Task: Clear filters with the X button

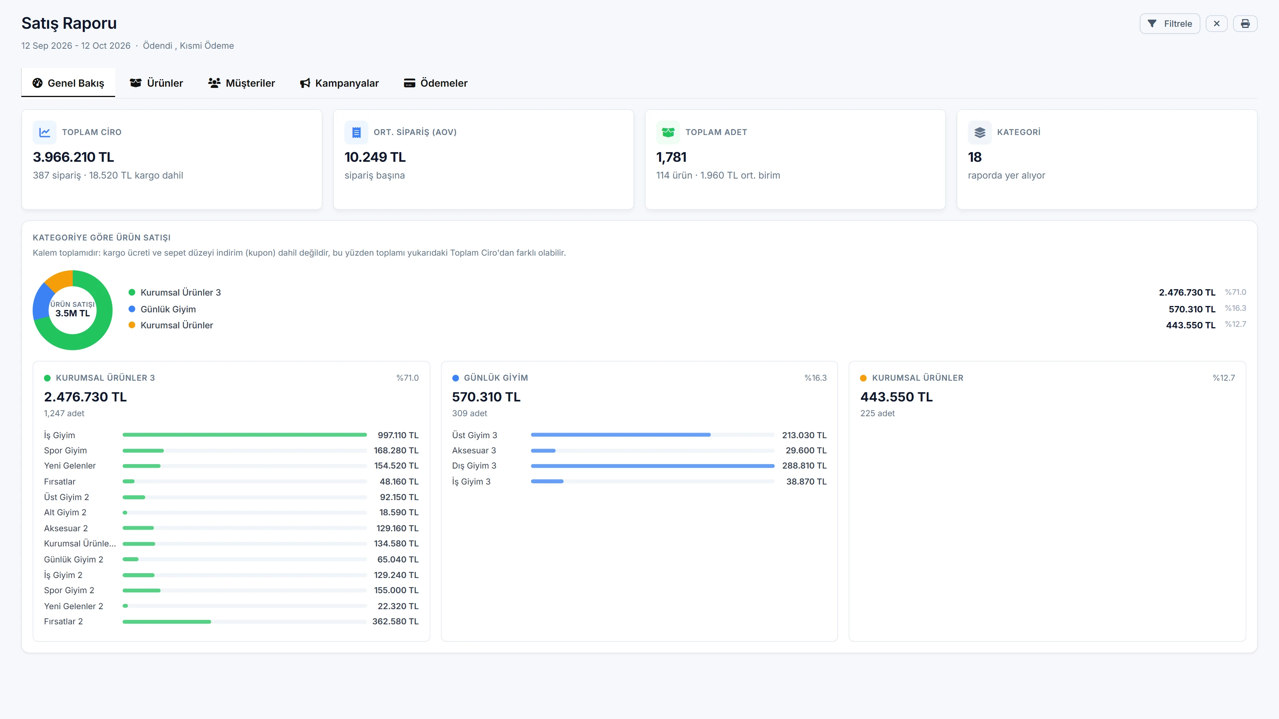Action: 1216,23
